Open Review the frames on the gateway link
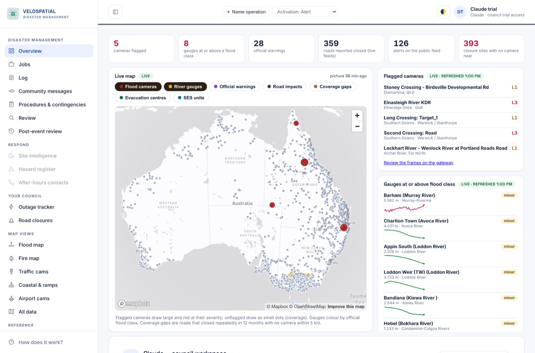 419,163
